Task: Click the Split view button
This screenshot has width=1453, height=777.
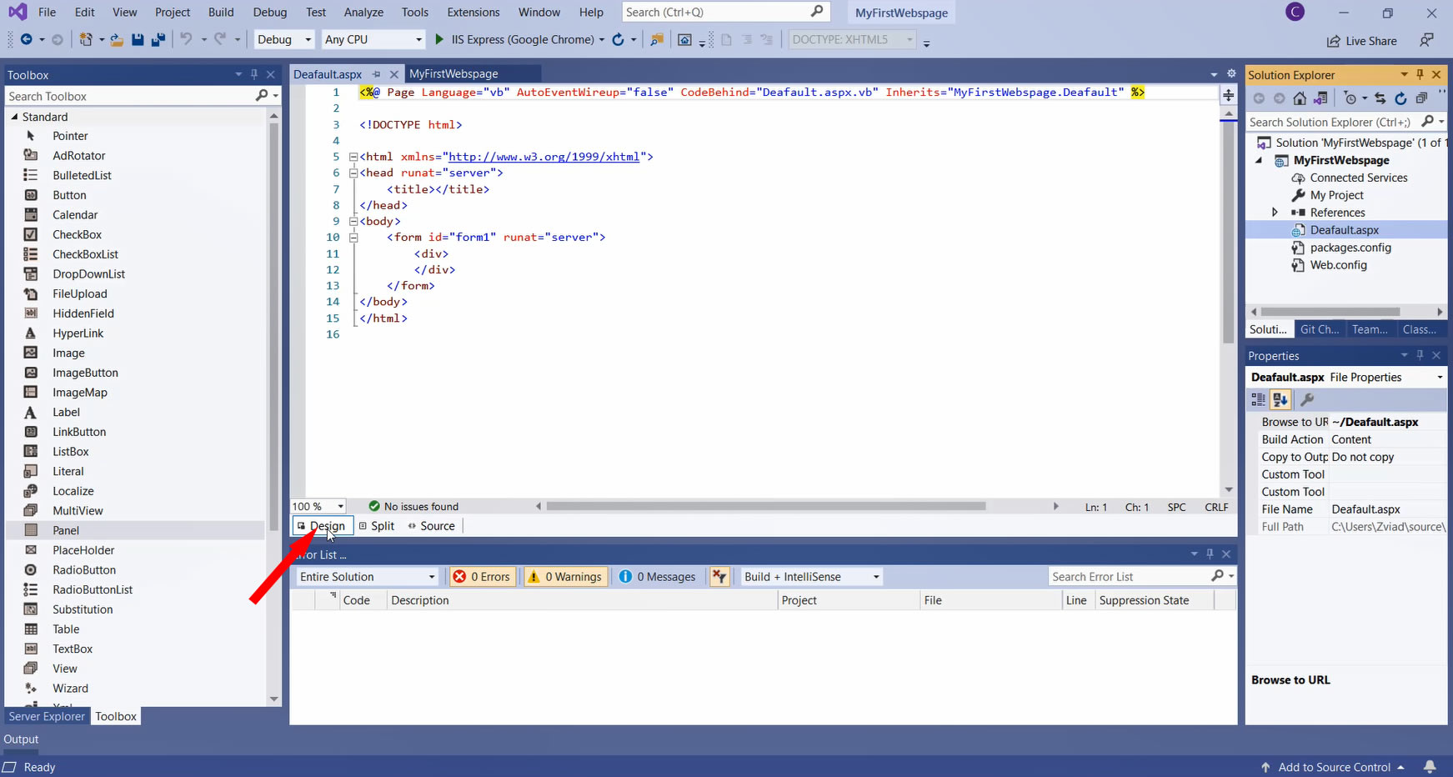Action: tap(377, 526)
